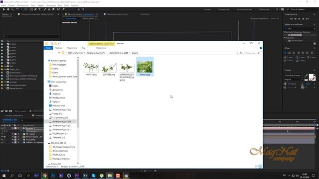Open Skype from the taskbar
The width and height of the screenshot is (319, 179).
93,176
